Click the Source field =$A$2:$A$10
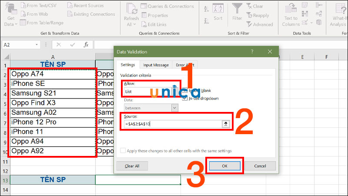Image resolution: width=348 pixels, height=196 pixels. pyautogui.click(x=173, y=124)
